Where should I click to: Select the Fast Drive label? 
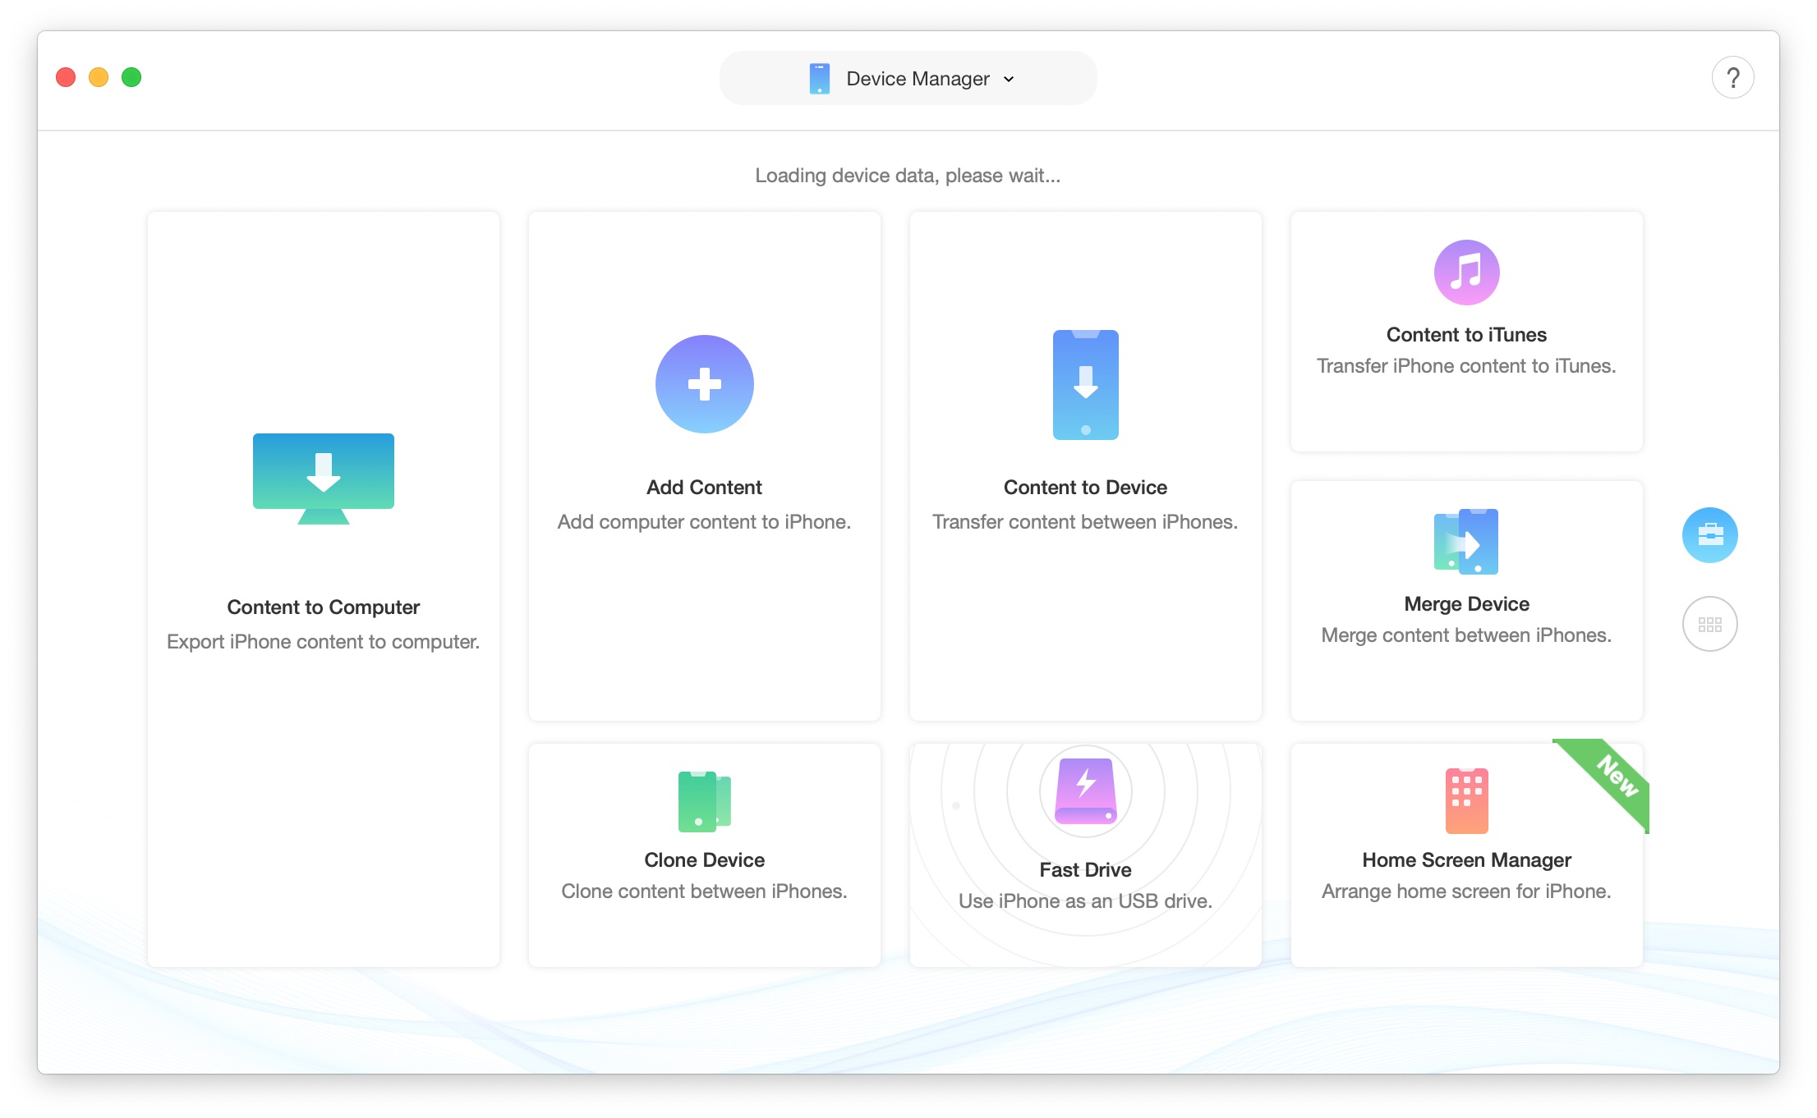[1085, 870]
